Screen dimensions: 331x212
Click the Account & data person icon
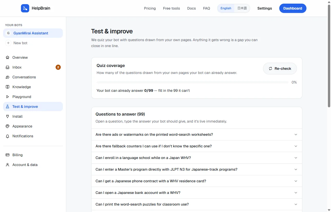click(7, 165)
